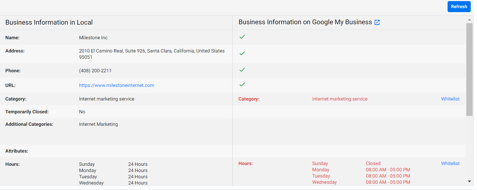Click the 'Additional Categories:' label

coord(29,124)
